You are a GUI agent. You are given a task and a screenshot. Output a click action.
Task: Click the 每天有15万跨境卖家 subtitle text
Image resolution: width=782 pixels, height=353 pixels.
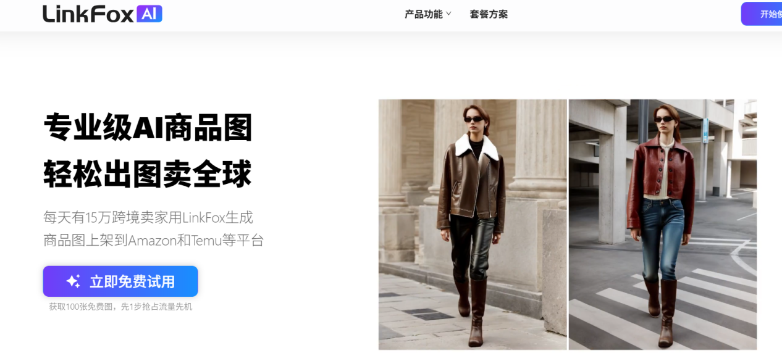[x=148, y=217]
